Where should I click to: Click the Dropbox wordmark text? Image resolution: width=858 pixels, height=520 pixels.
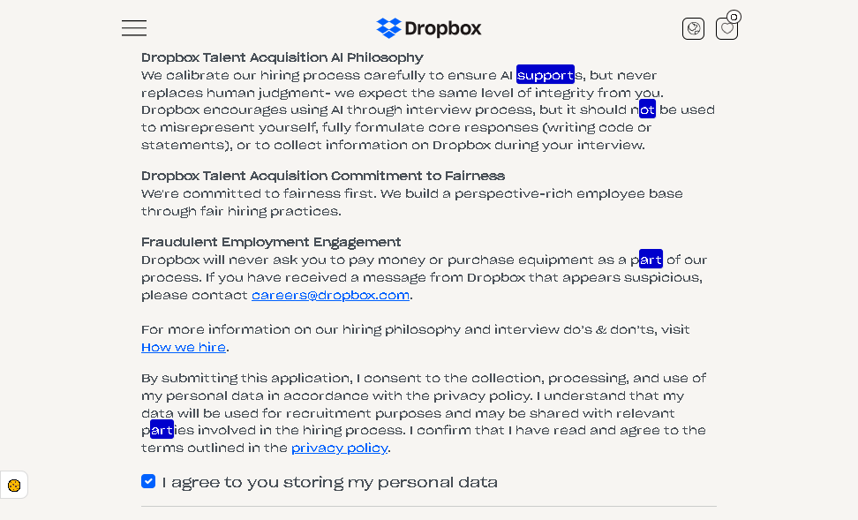click(442, 28)
